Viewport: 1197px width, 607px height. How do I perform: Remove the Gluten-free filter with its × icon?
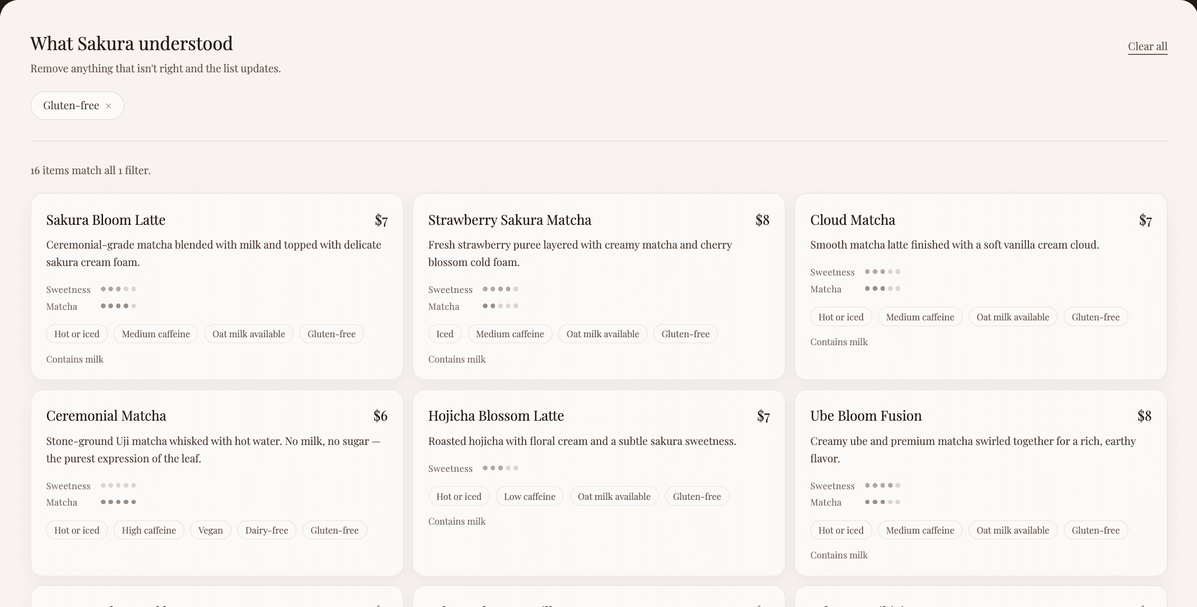pos(108,106)
